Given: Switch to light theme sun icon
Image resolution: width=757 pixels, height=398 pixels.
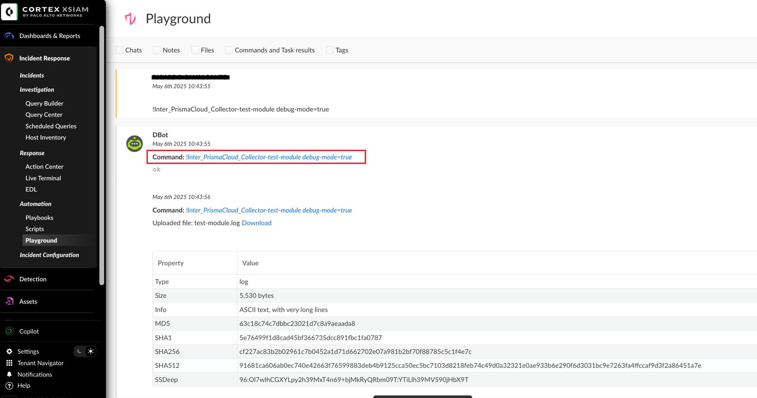Looking at the screenshot, I should tap(91, 351).
